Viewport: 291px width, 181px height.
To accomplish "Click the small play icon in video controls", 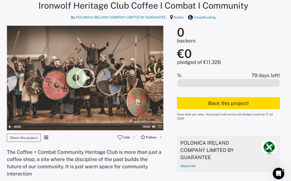I will coord(10,127).
